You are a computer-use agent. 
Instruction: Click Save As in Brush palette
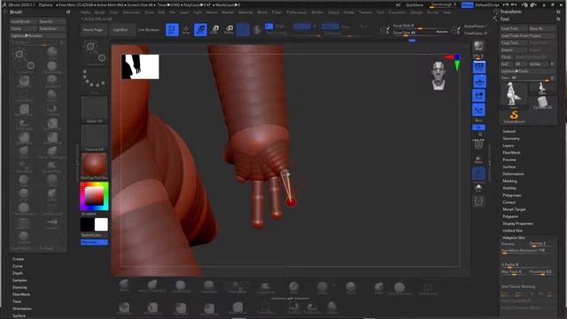click(x=51, y=21)
